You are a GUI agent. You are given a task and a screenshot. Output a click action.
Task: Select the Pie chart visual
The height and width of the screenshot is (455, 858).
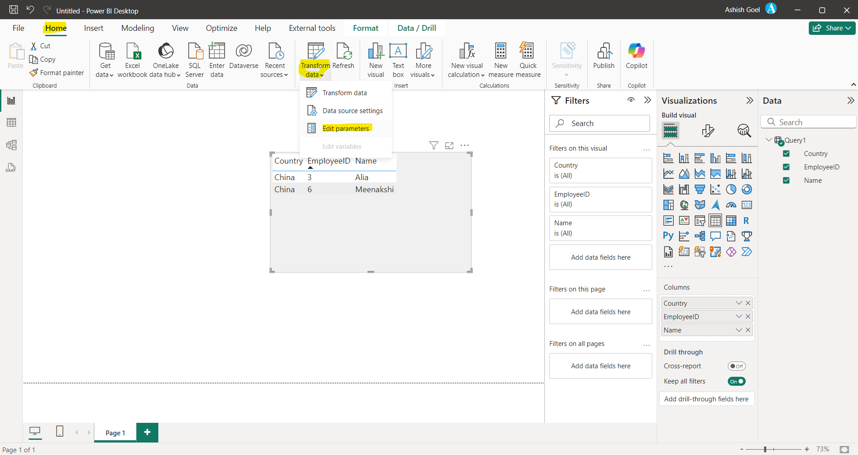tap(731, 189)
